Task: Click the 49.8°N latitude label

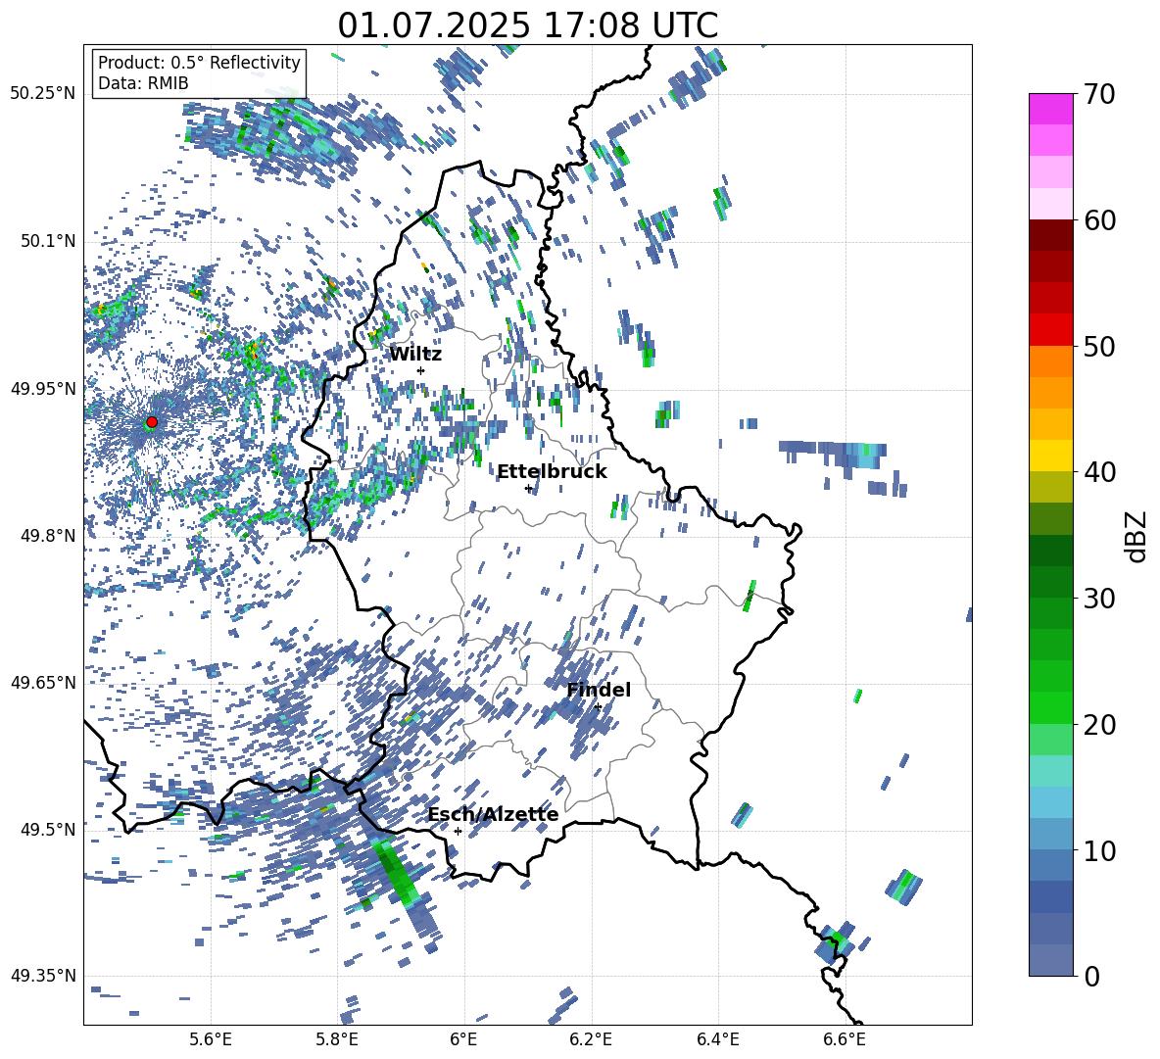Action: click(49, 536)
